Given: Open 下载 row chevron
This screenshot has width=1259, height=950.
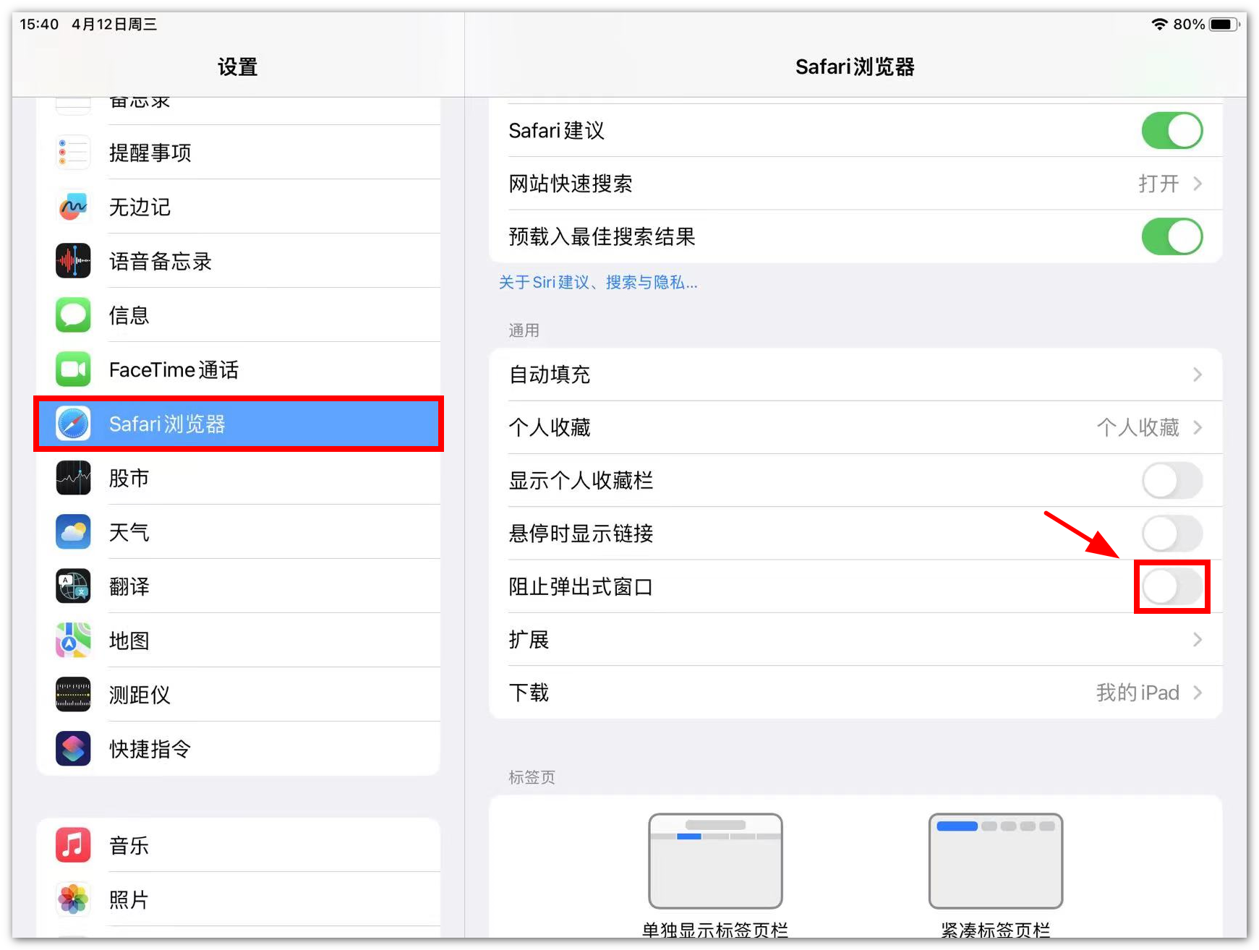Looking at the screenshot, I should 1198,693.
